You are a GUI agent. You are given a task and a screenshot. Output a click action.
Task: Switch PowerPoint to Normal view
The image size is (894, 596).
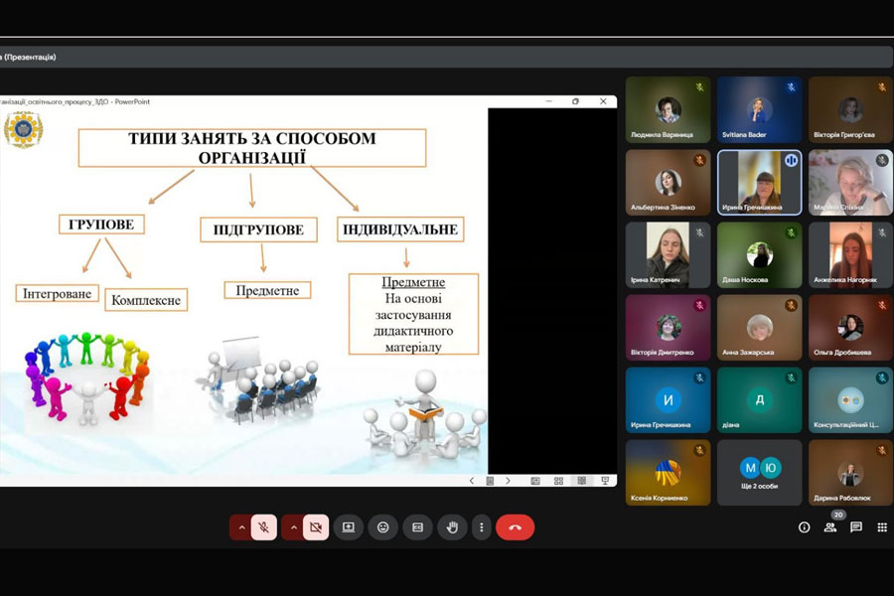pyautogui.click(x=535, y=481)
